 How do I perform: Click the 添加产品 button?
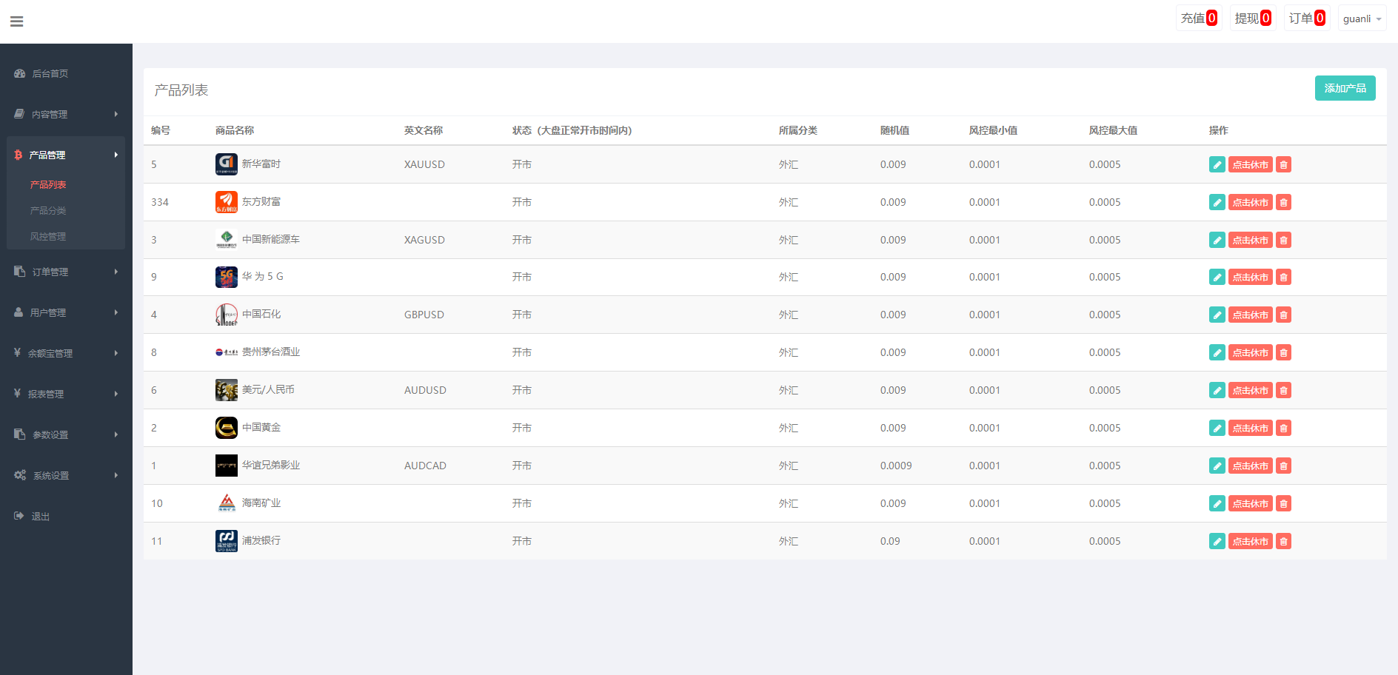pyautogui.click(x=1345, y=88)
